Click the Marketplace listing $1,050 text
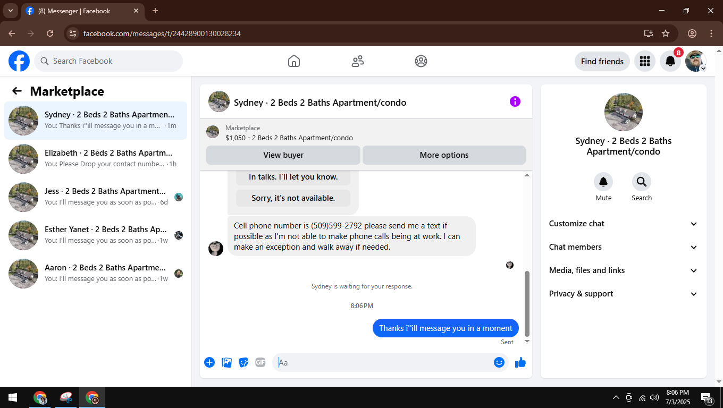Viewport: 723px width, 408px height. click(x=289, y=138)
